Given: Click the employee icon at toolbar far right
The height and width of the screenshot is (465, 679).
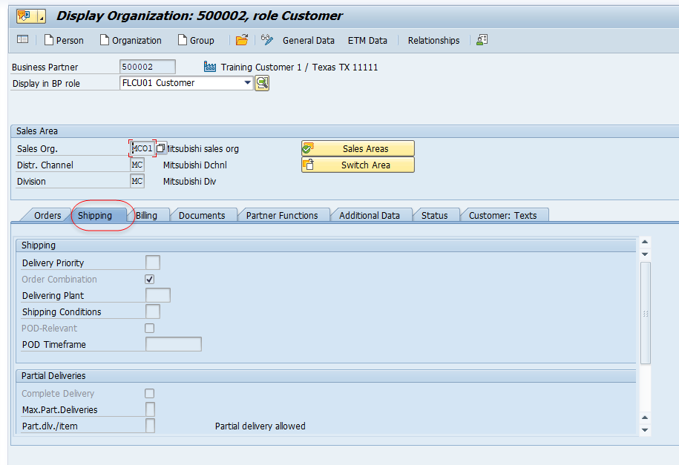Looking at the screenshot, I should point(481,41).
